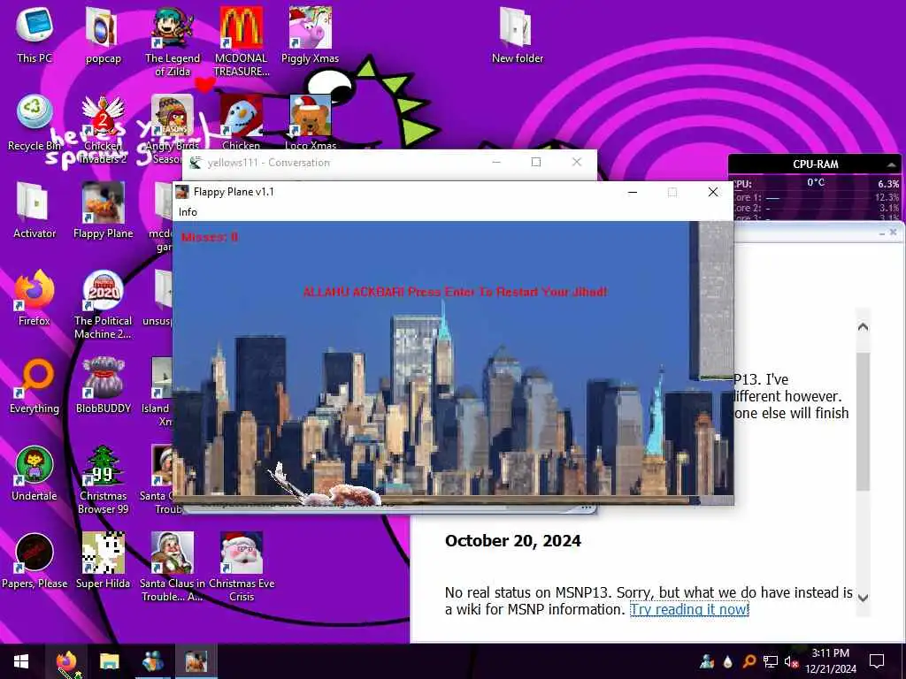Launch the Christmas Eve Crisis shortcut
This screenshot has width=906, height=679.
tap(241, 567)
